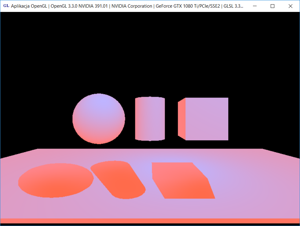Click the front face of the cube
This screenshot has height=226, width=300.
207,119
